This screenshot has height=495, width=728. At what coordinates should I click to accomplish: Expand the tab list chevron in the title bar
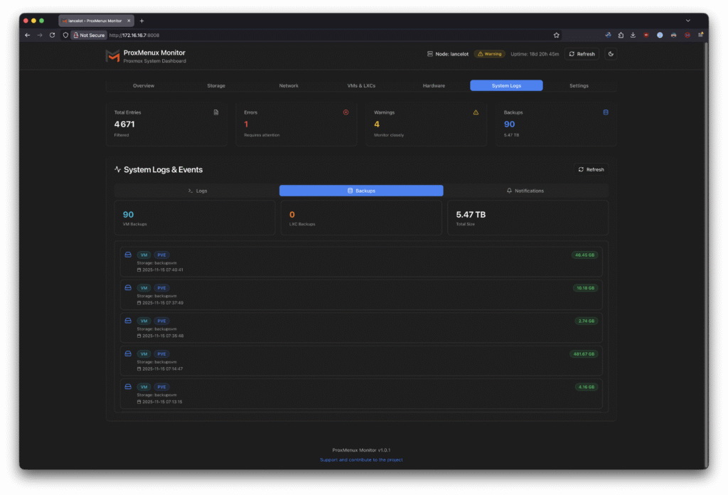687,21
